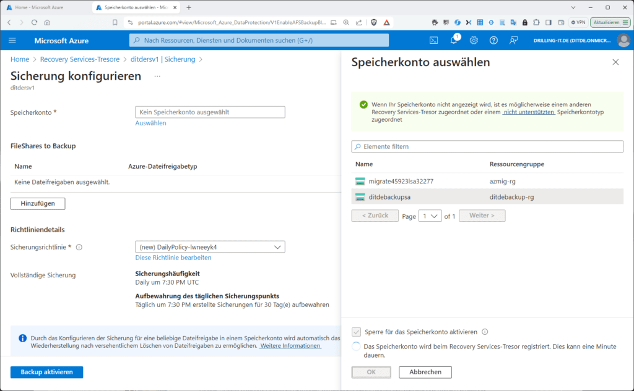Reload the current page
Screen dimensions: 634x391
click(35, 23)
